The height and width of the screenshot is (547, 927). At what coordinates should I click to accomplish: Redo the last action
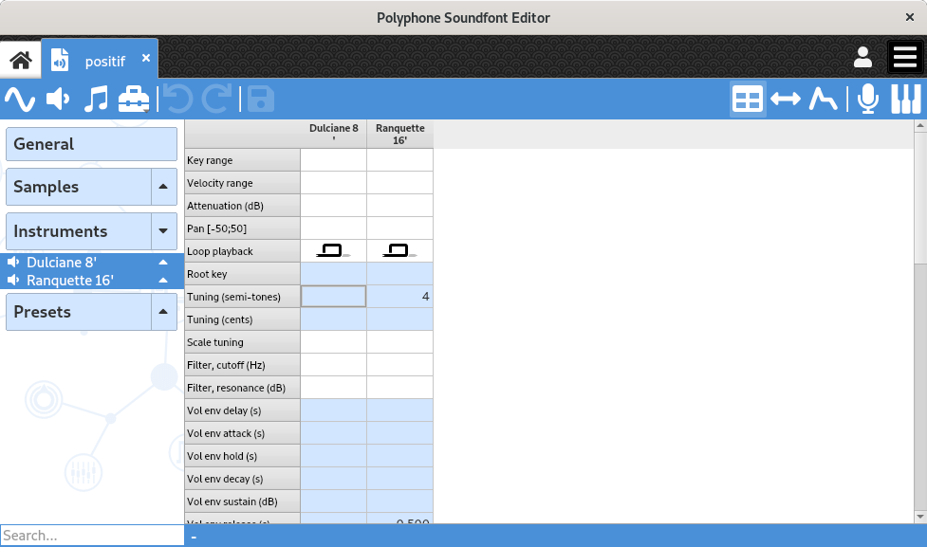coord(215,99)
